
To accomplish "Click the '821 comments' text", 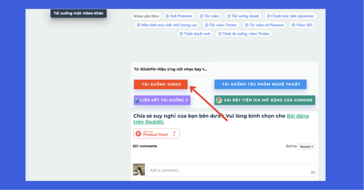I will [145, 146].
